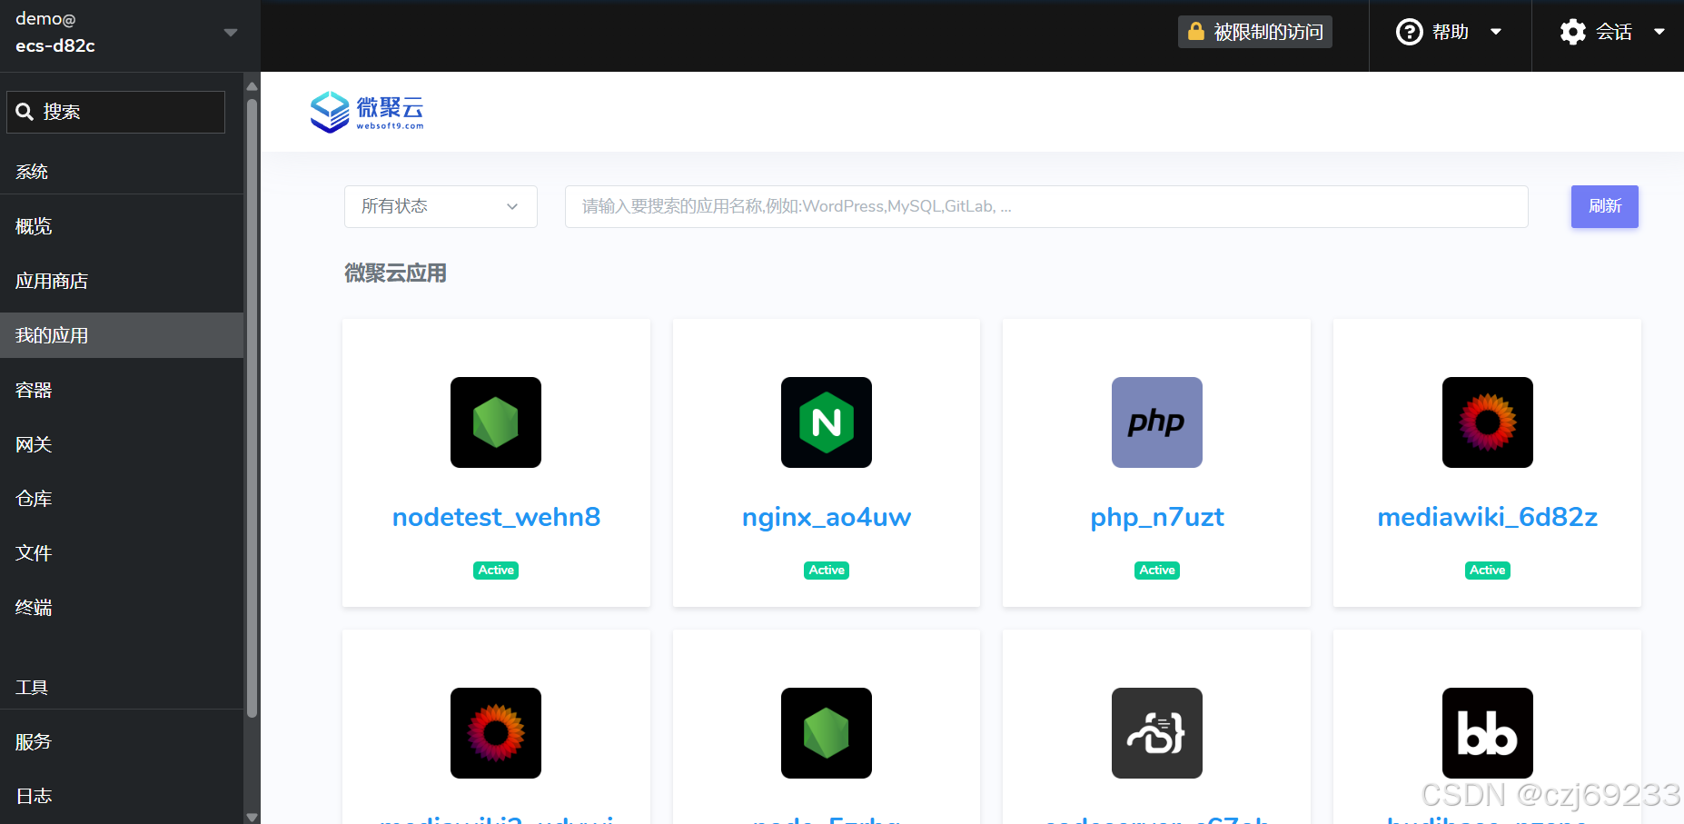Open the nginx_ao4uw app link

tap(827, 517)
